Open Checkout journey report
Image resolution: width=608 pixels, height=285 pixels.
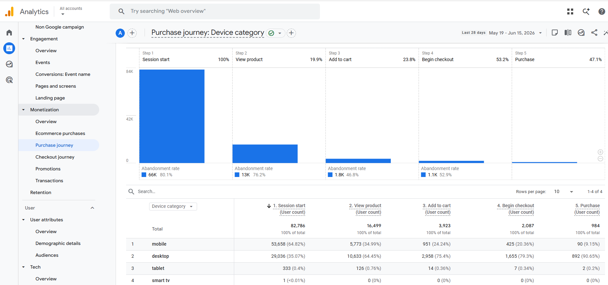pos(55,157)
